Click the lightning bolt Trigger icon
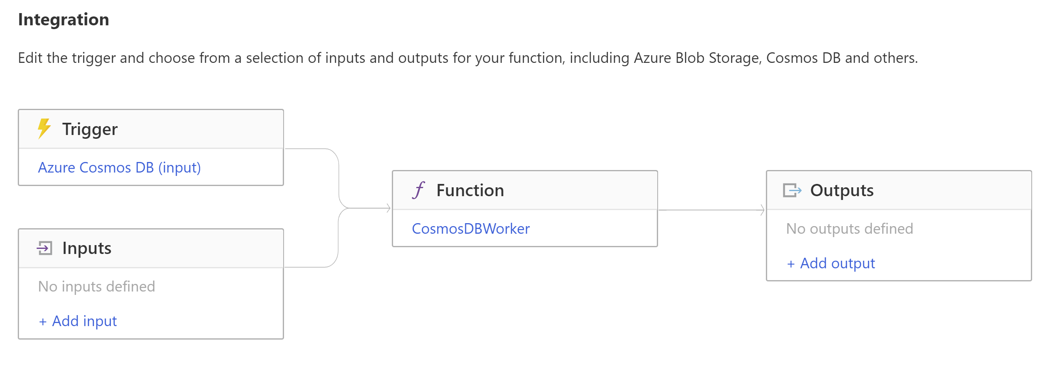The image size is (1063, 386). click(44, 129)
